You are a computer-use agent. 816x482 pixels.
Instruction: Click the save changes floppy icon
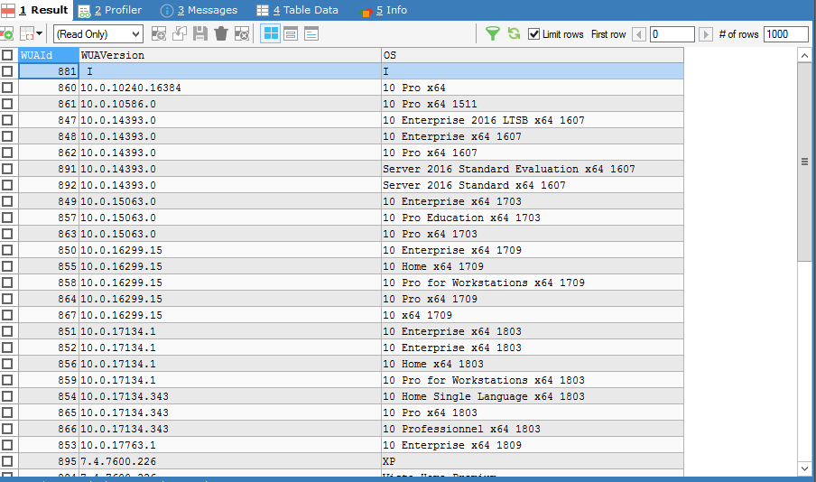coord(200,33)
